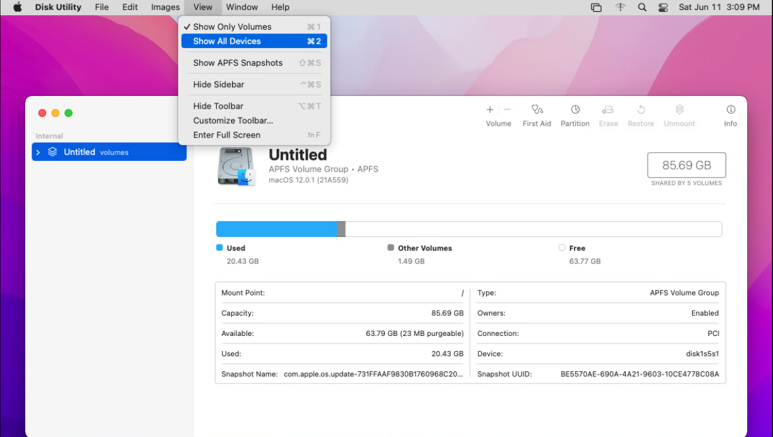Open the Apple menu

pos(17,7)
